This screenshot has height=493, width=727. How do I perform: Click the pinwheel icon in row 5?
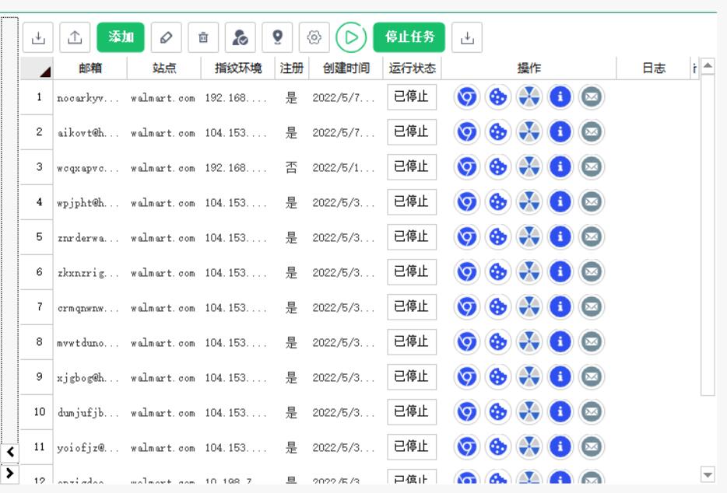coord(529,236)
